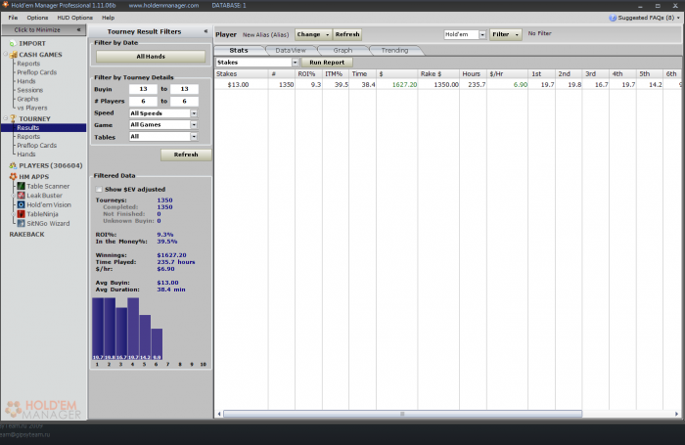685x445 pixels.
Task: Click the Suggested FAQs help icon
Action: coord(613,18)
